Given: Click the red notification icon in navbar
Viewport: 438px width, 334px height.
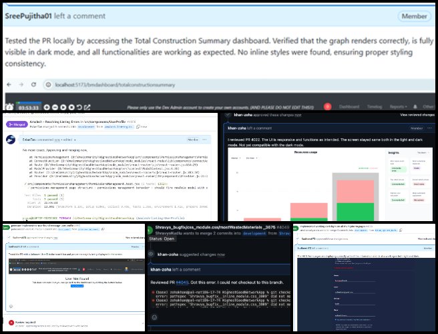Looking at the screenshot, I should 328,106.
